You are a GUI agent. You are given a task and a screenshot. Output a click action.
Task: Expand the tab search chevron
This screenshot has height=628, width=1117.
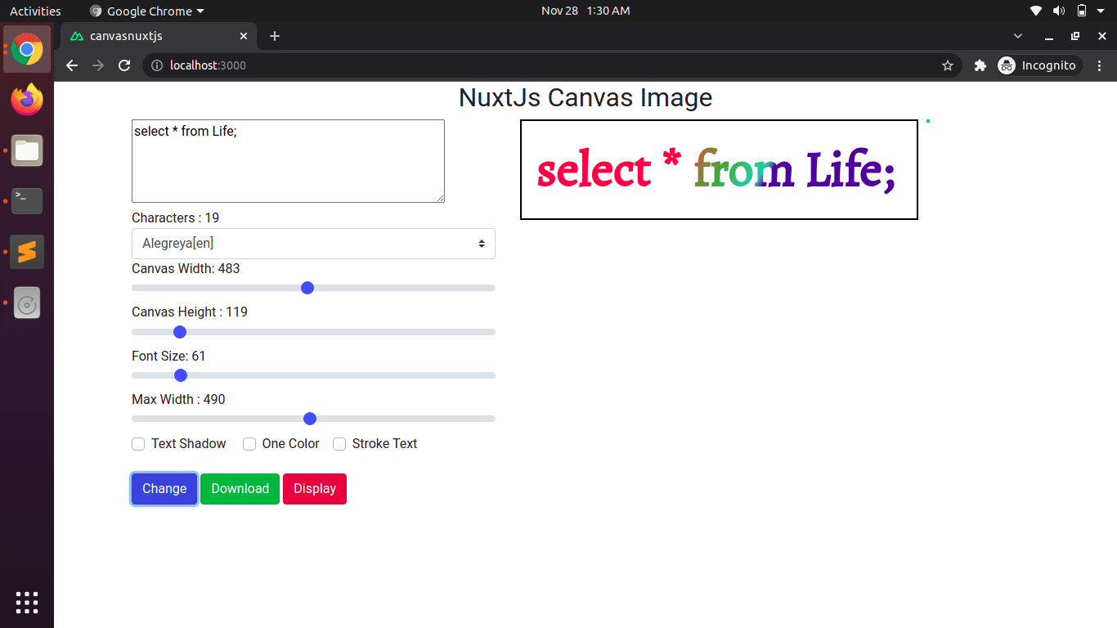click(x=1017, y=36)
